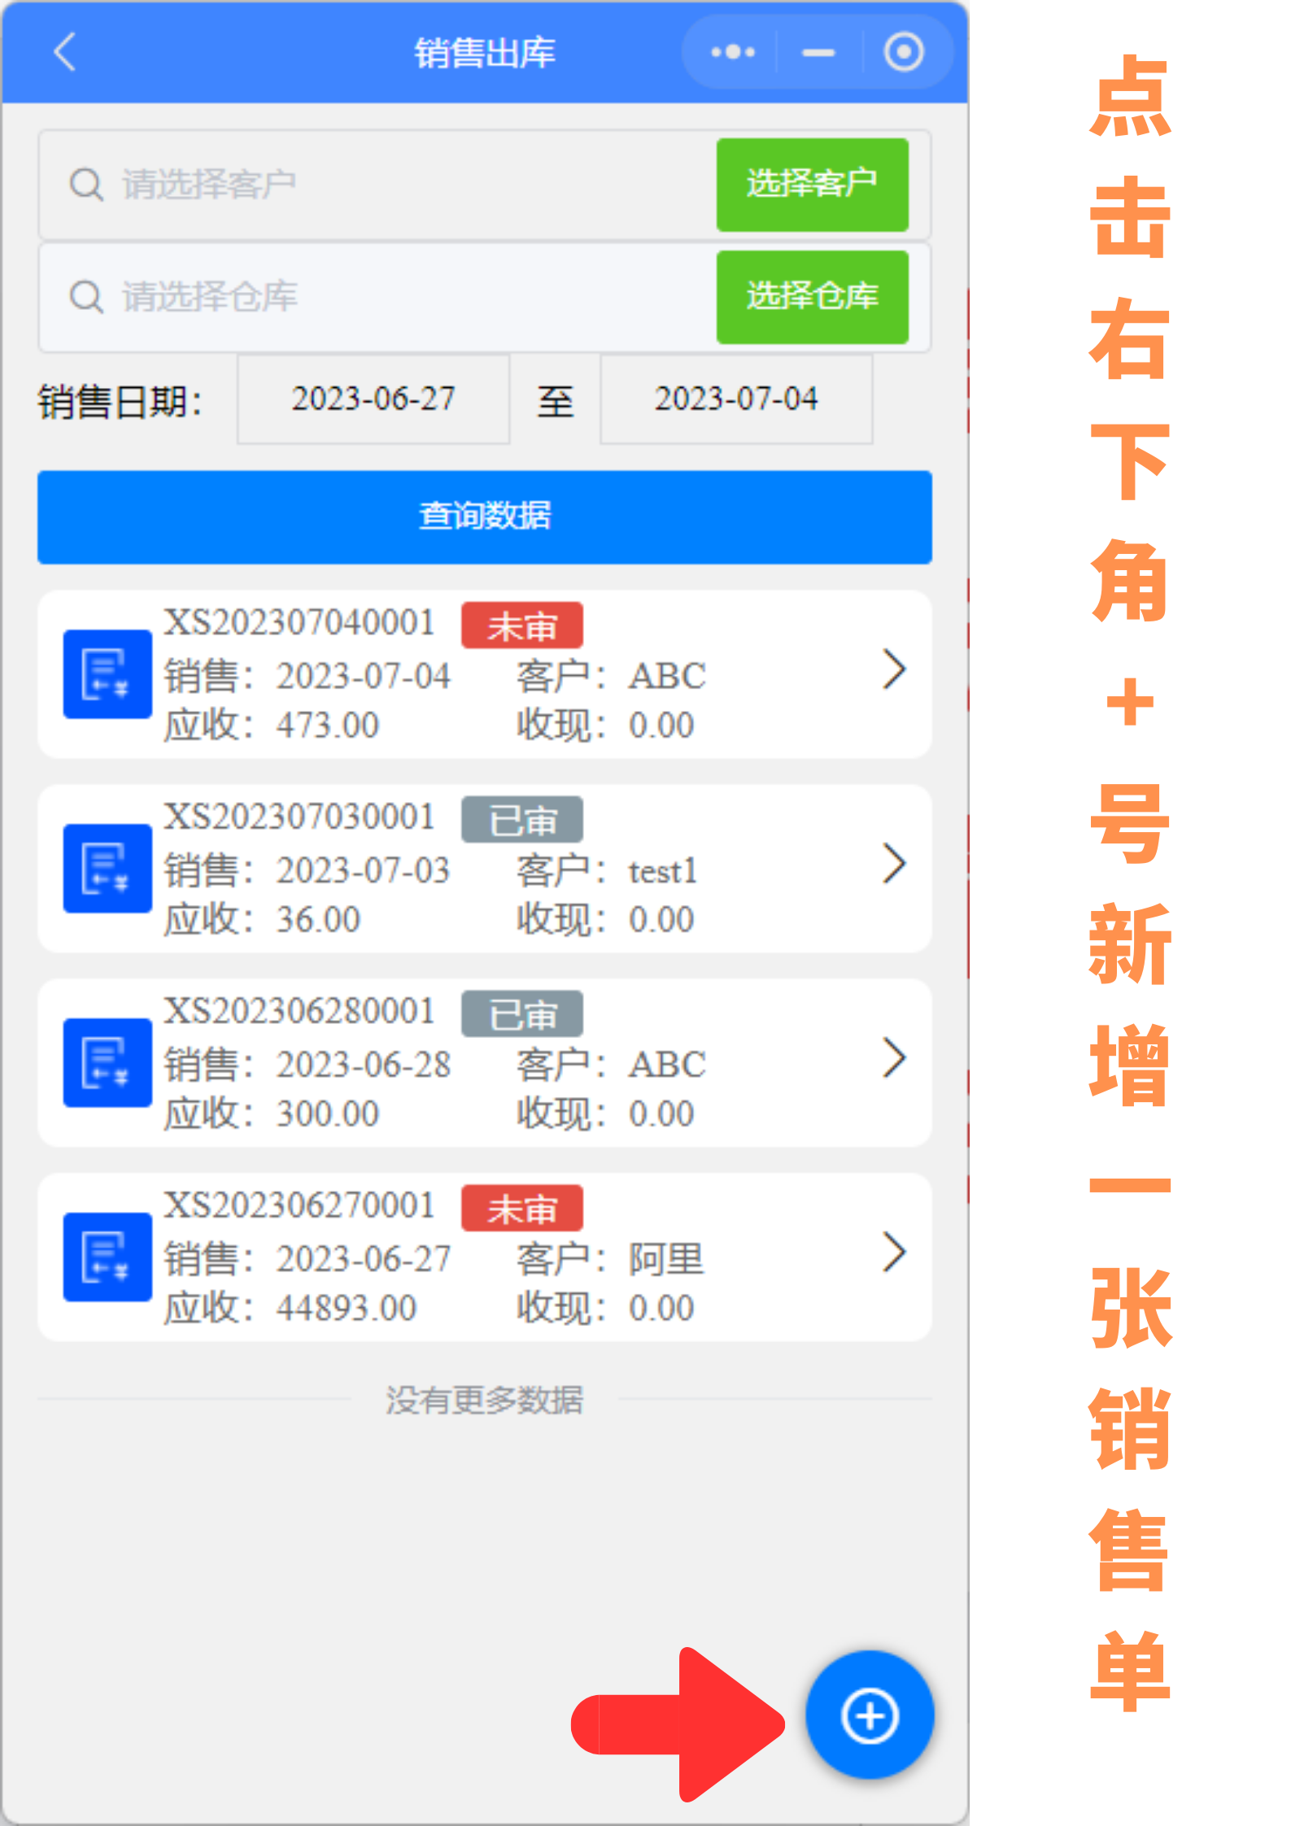Click the receivable amount 473.00
The height and width of the screenshot is (1826, 1291).
pos(328,725)
